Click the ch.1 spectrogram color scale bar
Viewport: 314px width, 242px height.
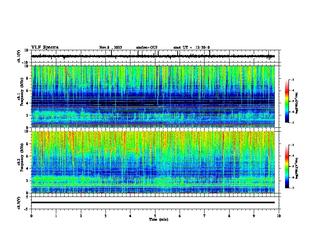[287, 101]
